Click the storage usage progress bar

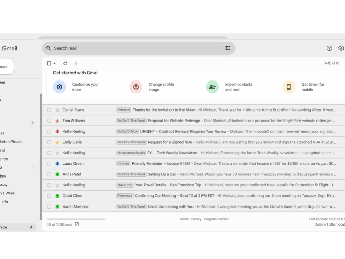76,219
